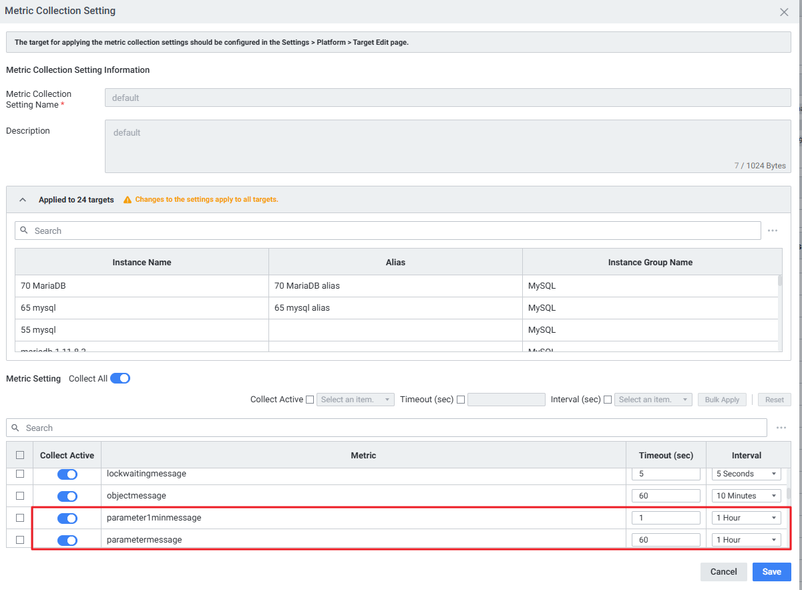Open the objectmessage 10 Minutes interval dropdown
Image resolution: width=802 pixels, height=590 pixels.
coord(746,496)
